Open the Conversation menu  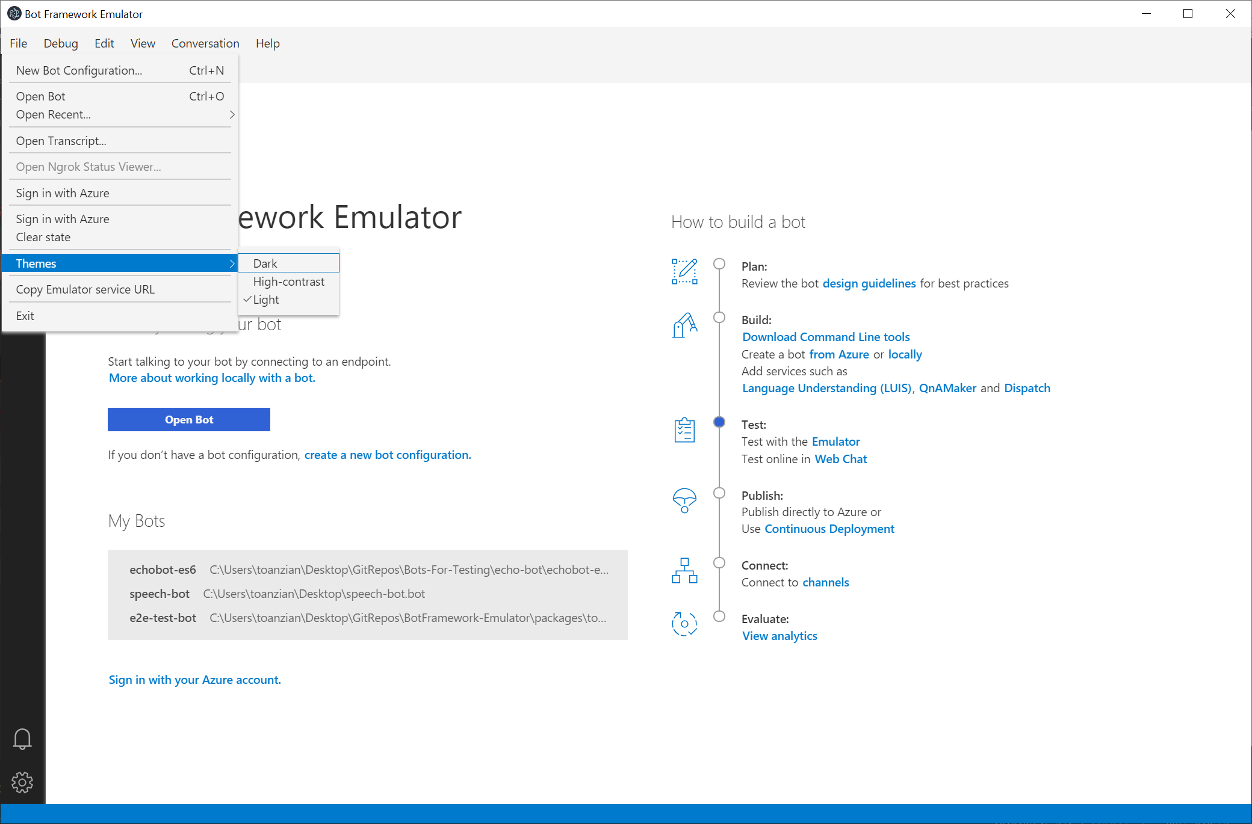pyautogui.click(x=205, y=43)
